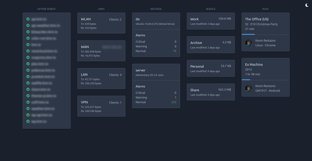Viewport: 312px width, 161px height.
Task: Open the VPN network card
Action: (x=101, y=106)
